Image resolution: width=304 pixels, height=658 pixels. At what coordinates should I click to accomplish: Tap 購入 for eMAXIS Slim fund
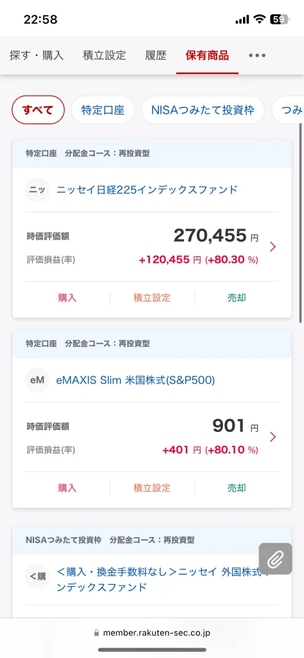(x=67, y=488)
